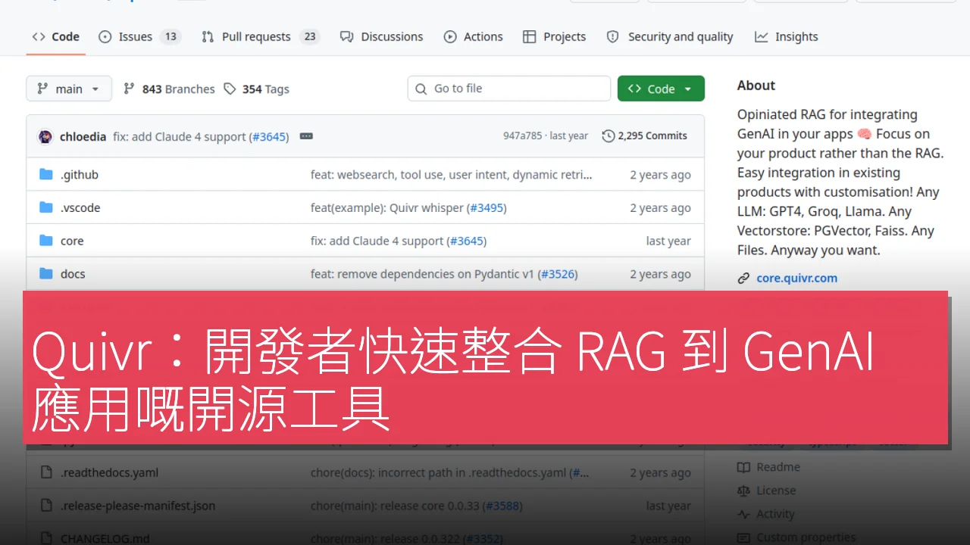Image resolution: width=970 pixels, height=545 pixels.
Task: Open Security and quality tab
Action: point(670,36)
